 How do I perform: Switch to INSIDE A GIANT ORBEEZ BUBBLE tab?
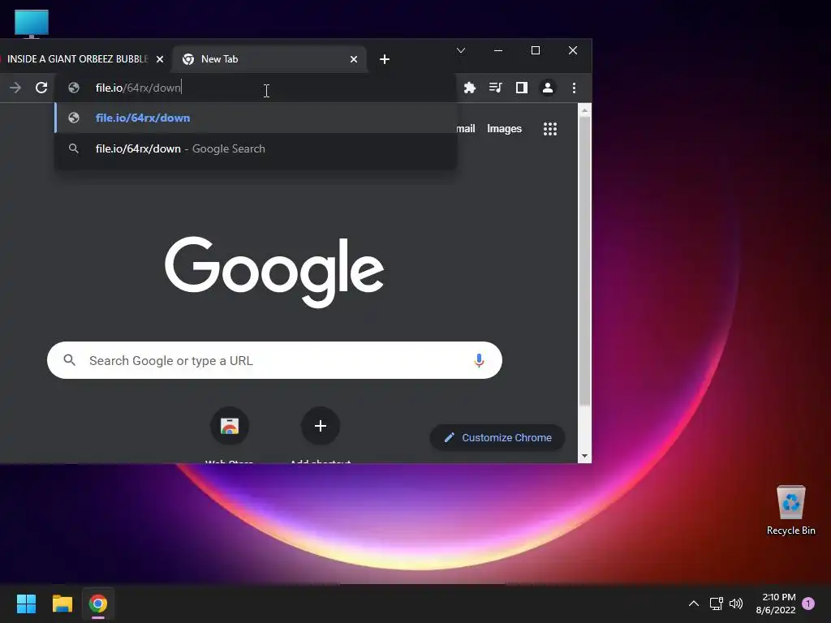[x=77, y=58]
